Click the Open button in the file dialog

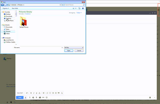[69, 51]
